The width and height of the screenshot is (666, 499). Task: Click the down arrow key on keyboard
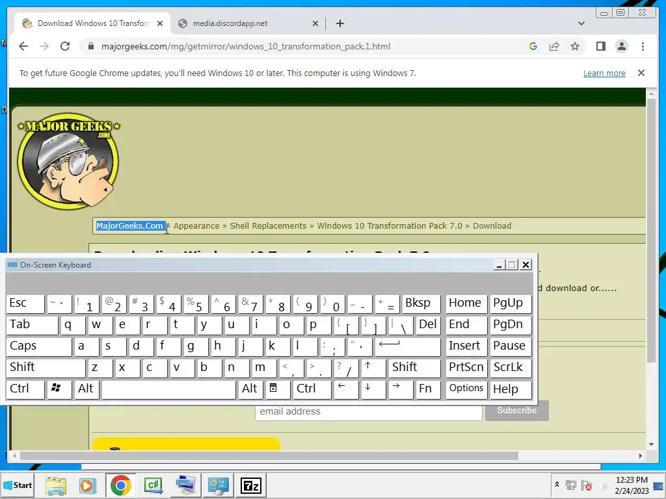coord(373,390)
